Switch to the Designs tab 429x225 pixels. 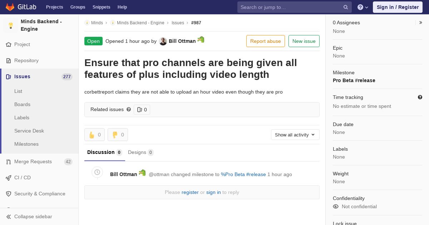(141, 152)
